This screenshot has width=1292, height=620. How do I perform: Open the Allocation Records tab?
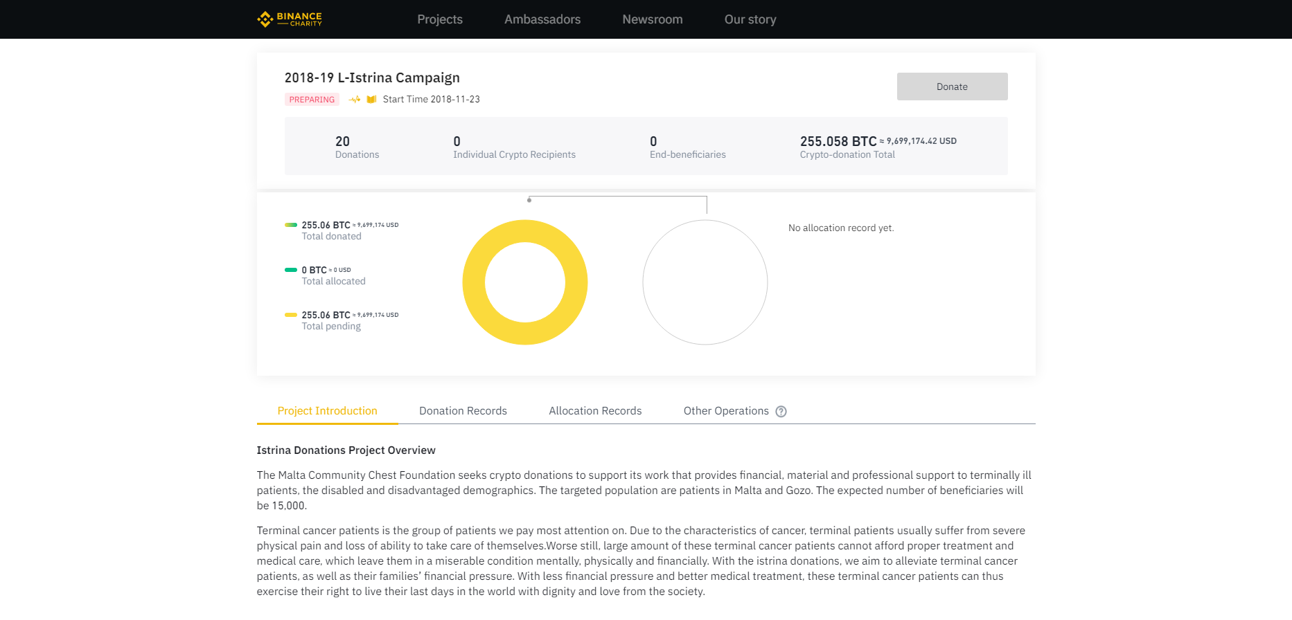(x=595, y=411)
